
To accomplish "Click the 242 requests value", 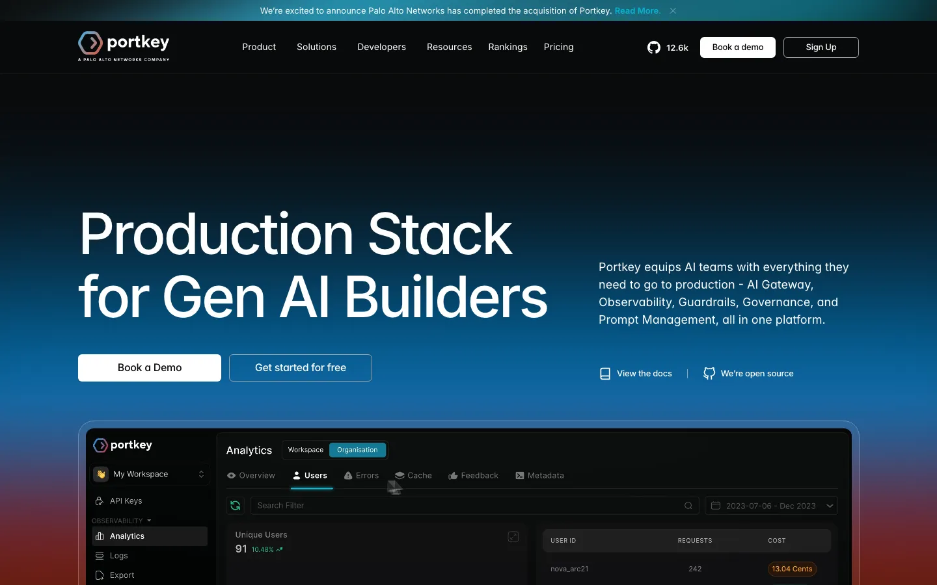I will (x=695, y=569).
